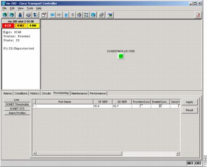Click the first globe network icon
The height and width of the screenshot is (167, 207).
(x=5, y=15)
